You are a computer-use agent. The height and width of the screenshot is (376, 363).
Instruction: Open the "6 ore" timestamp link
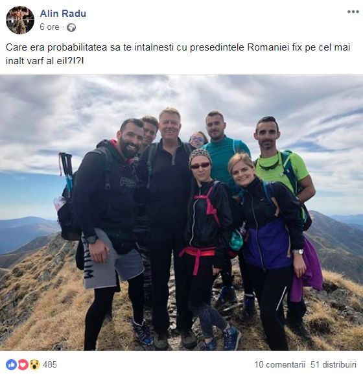point(49,27)
